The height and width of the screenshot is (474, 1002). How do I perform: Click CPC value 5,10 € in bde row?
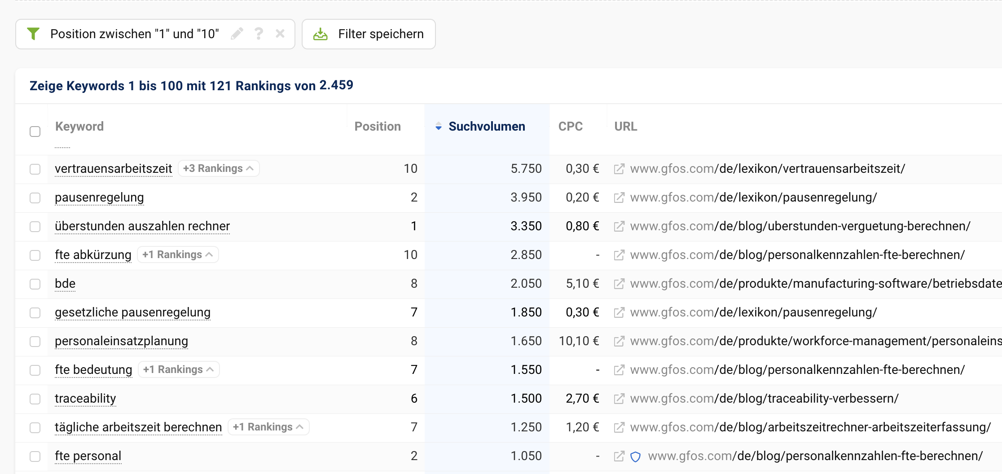pos(582,284)
